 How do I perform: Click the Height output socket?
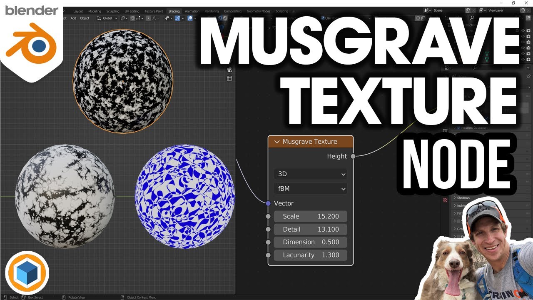tap(353, 156)
